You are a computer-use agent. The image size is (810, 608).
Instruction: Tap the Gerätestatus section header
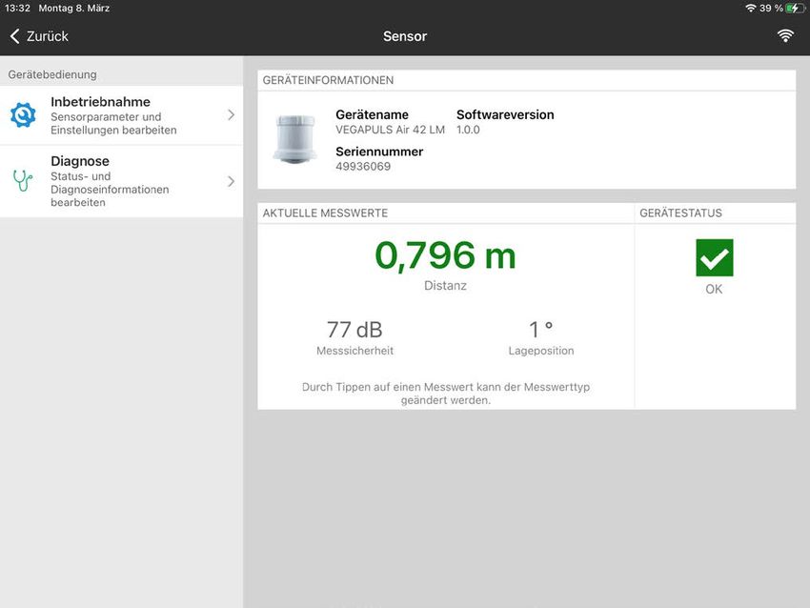[680, 213]
